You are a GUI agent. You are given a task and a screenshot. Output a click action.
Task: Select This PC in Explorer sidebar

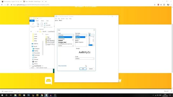[34, 46]
